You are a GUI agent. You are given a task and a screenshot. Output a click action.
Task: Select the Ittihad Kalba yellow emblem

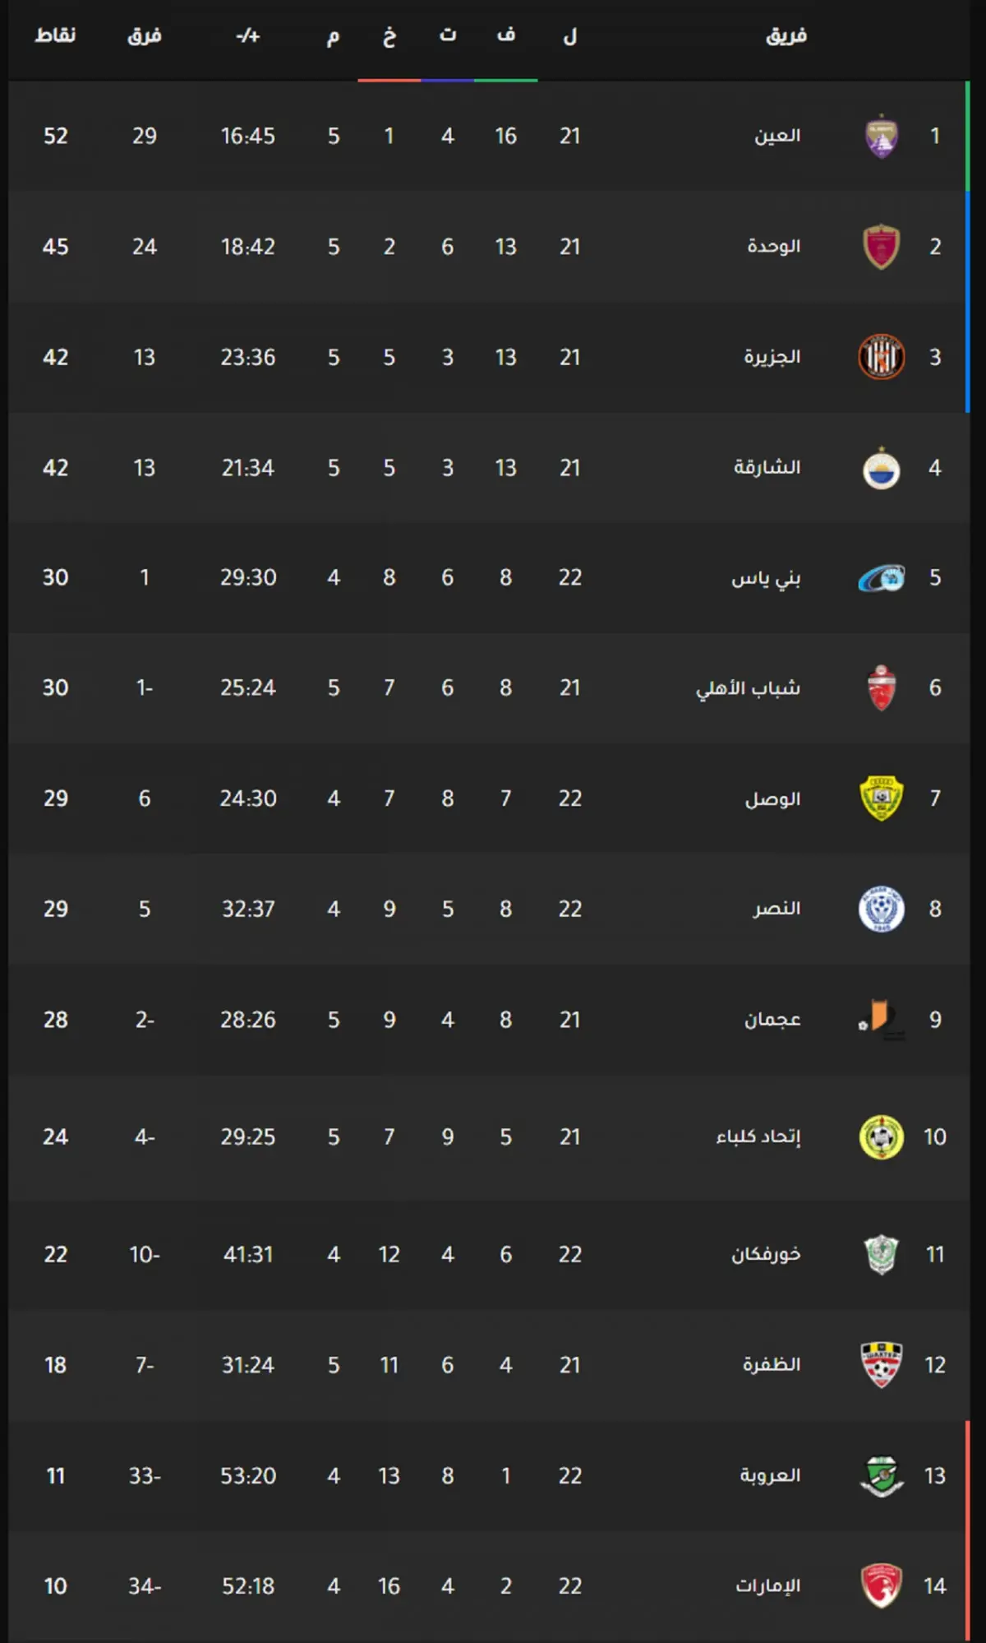point(882,1137)
